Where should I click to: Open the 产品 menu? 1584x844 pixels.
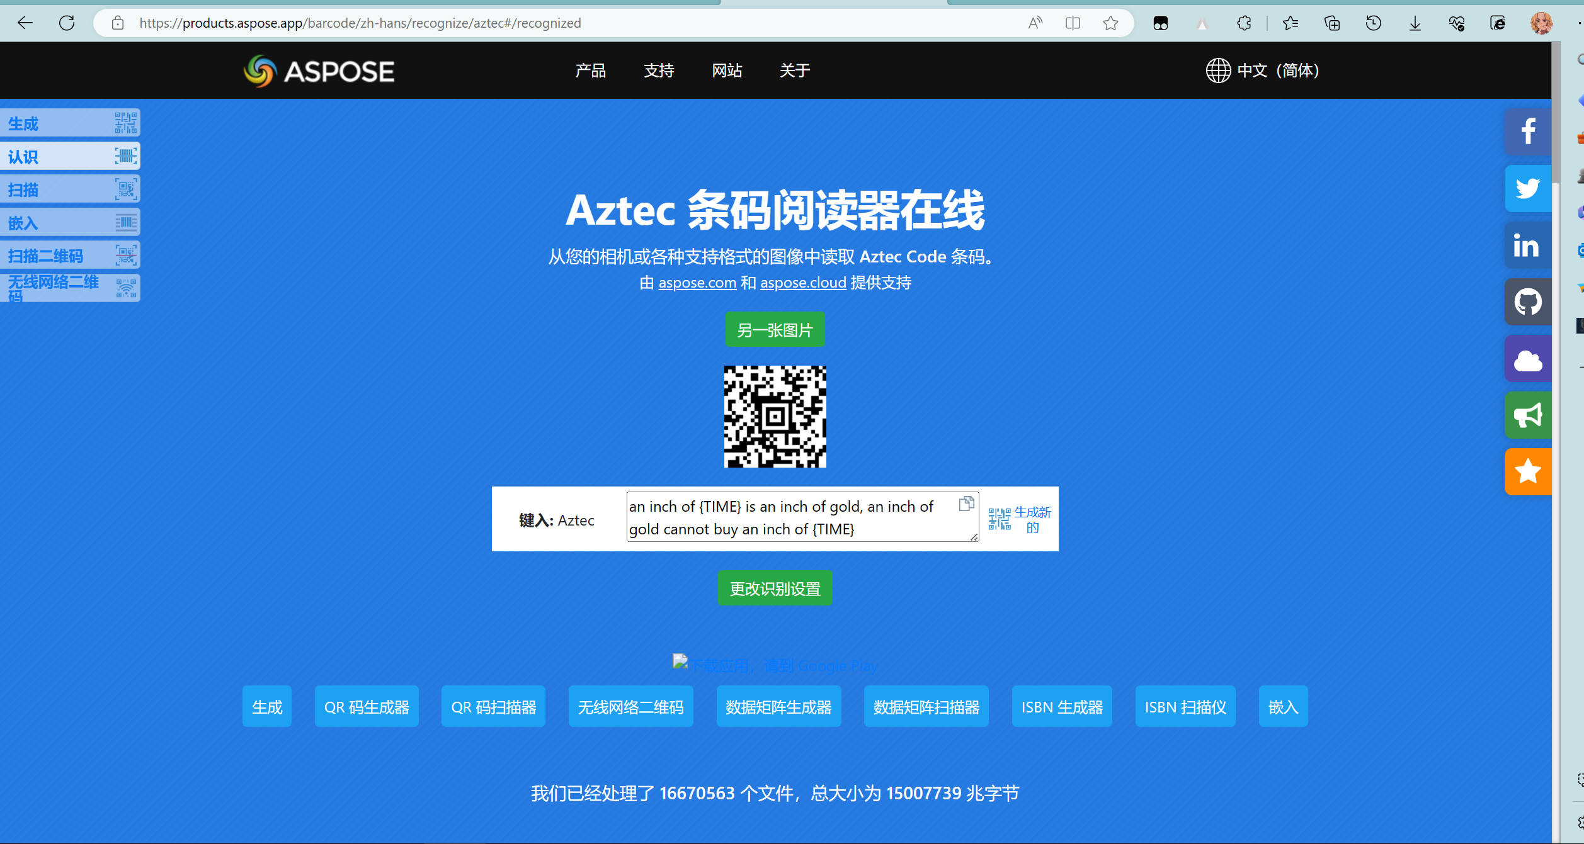(590, 70)
